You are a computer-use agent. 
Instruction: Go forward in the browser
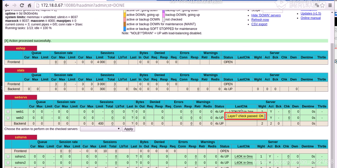click(x=14, y=5)
